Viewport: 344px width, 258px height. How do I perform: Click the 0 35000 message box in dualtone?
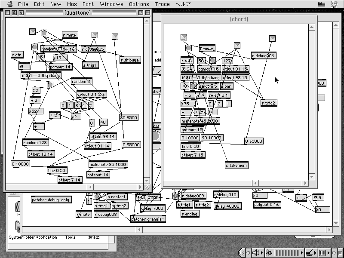[131, 144]
